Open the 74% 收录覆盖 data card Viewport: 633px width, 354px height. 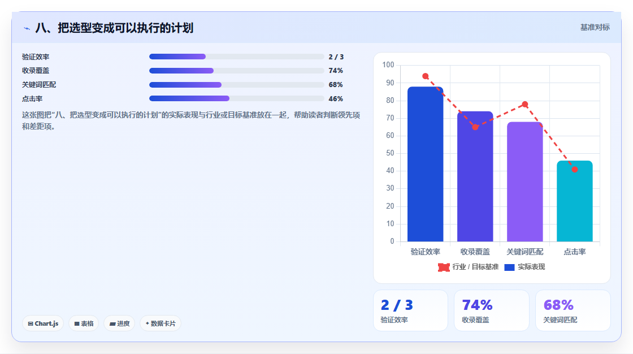click(491, 310)
